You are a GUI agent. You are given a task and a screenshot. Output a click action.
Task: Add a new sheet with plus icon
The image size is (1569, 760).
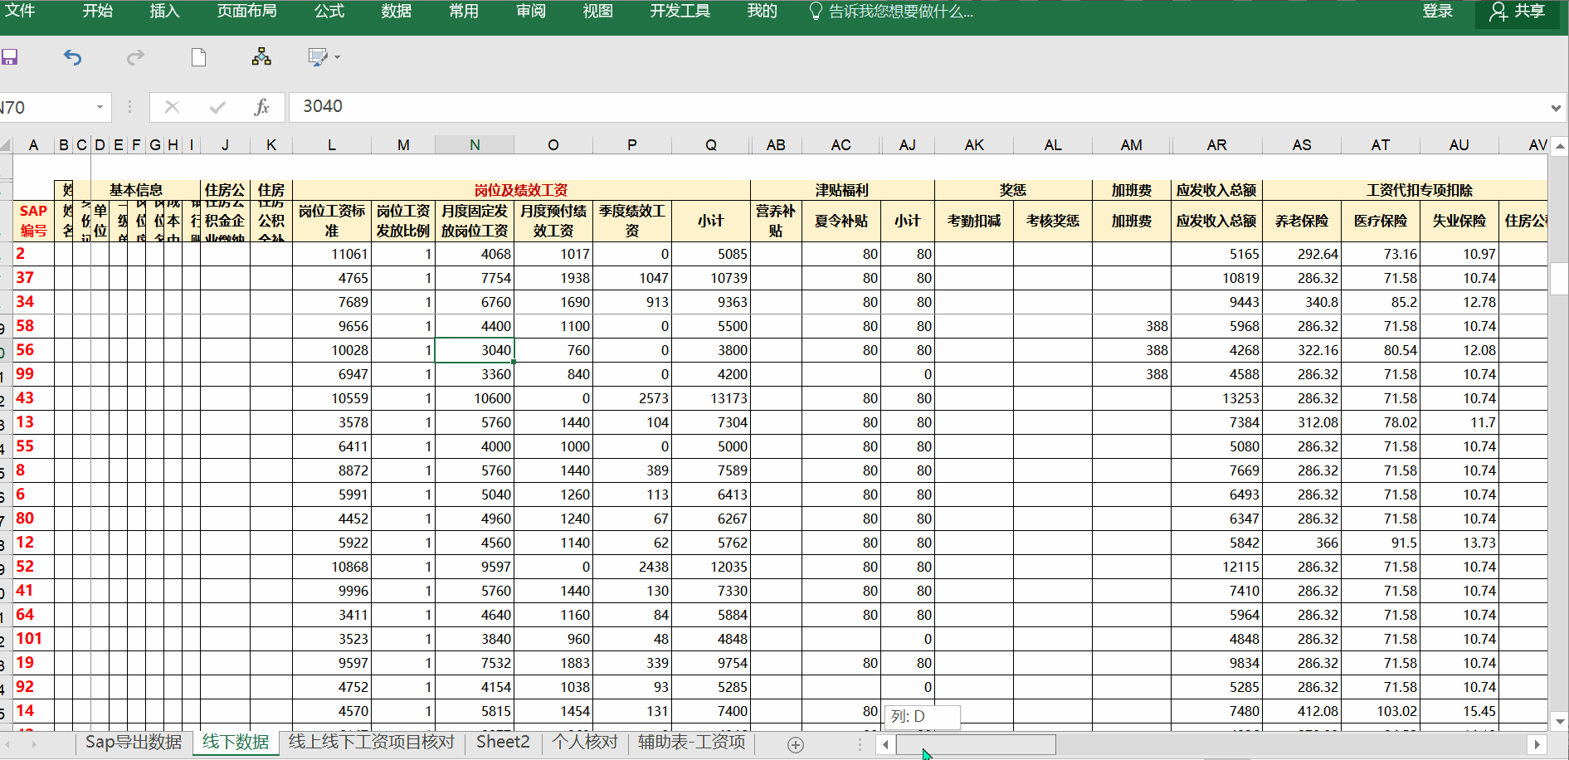pos(796,744)
